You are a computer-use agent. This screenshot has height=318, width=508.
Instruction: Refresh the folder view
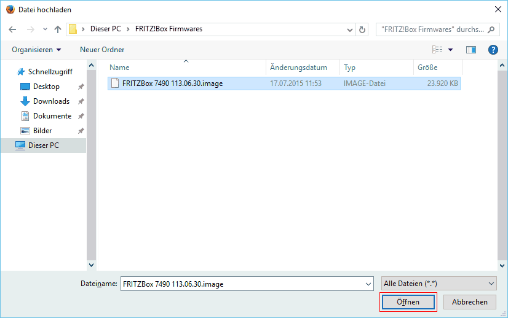click(362, 29)
